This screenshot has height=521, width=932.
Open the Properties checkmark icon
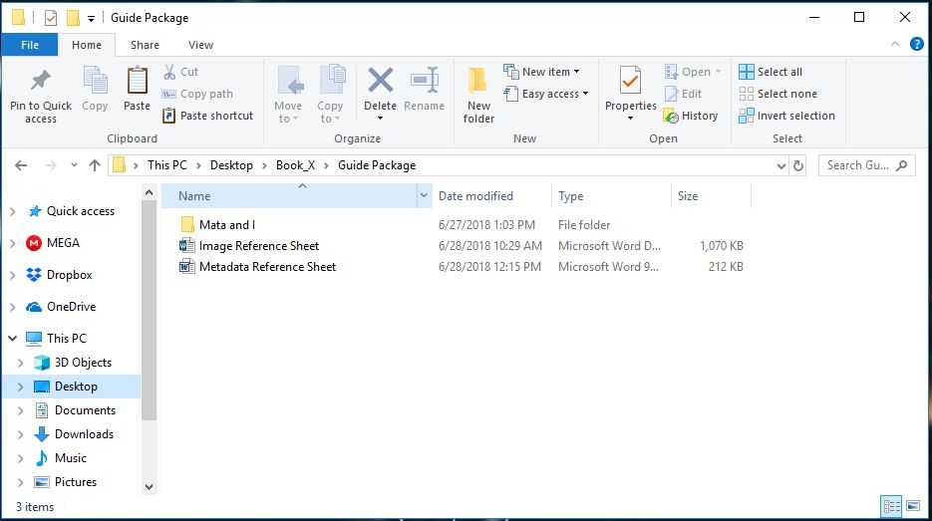(631, 82)
